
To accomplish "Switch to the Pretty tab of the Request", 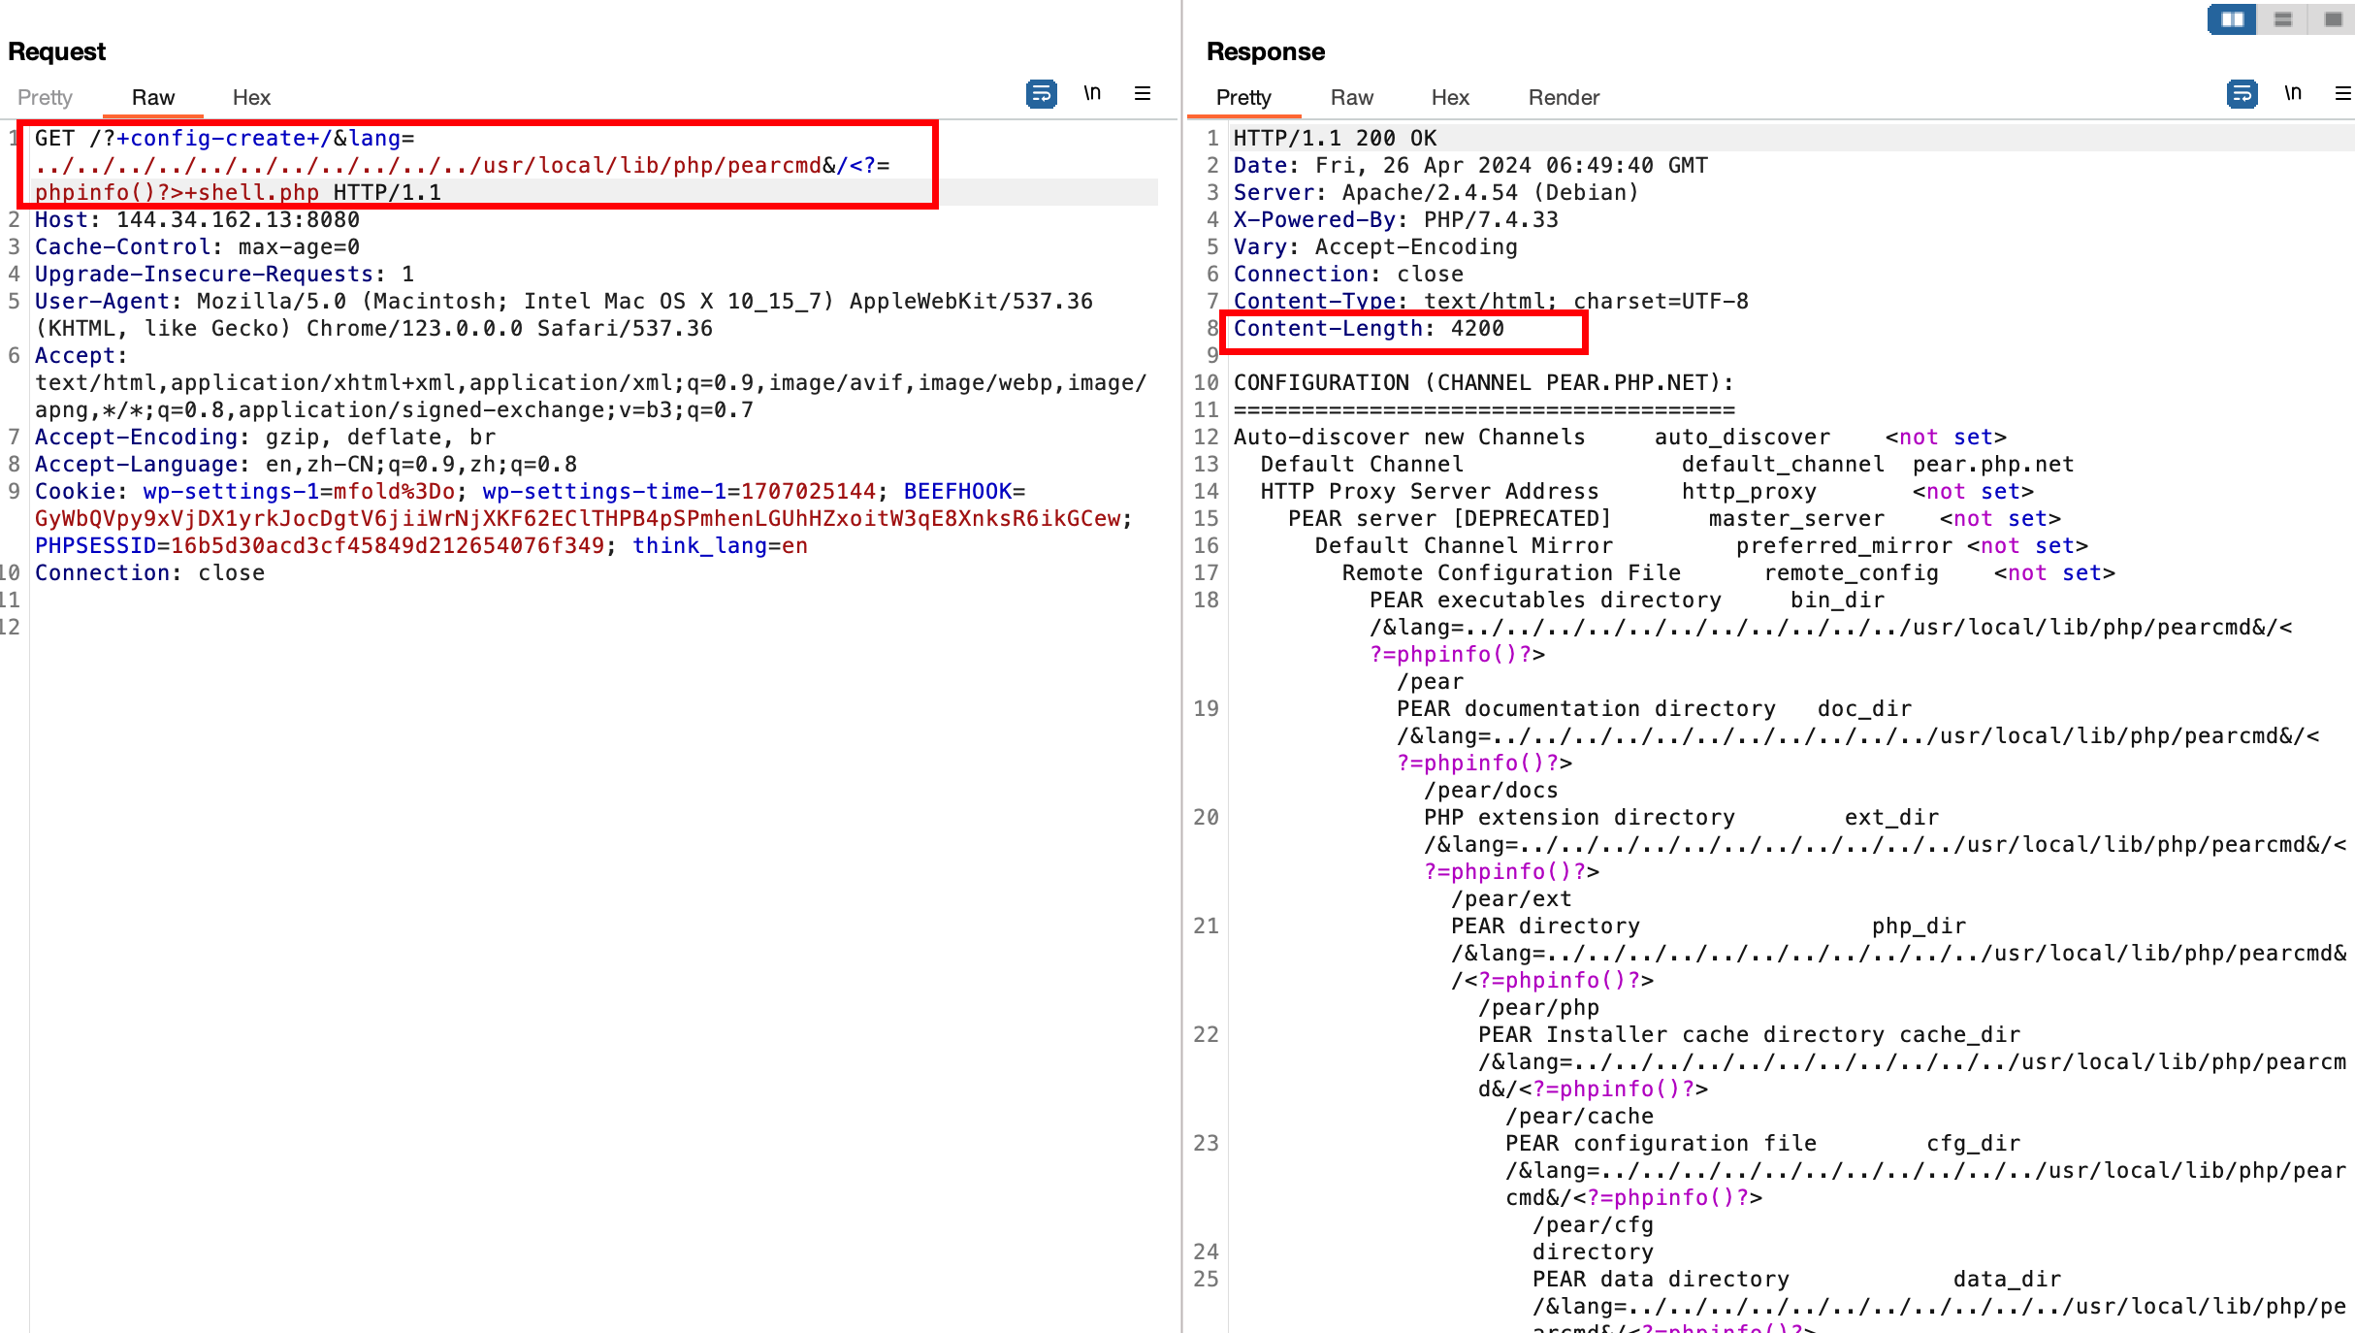I will click(x=45, y=97).
